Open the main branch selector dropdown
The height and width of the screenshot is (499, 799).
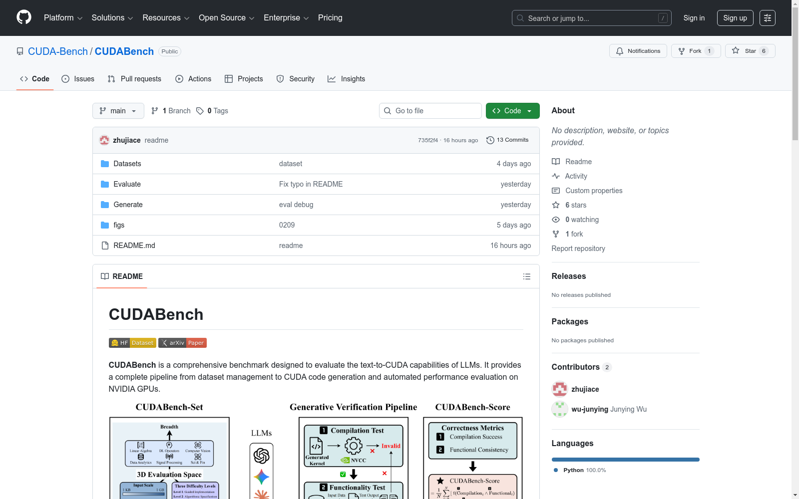pos(118,111)
